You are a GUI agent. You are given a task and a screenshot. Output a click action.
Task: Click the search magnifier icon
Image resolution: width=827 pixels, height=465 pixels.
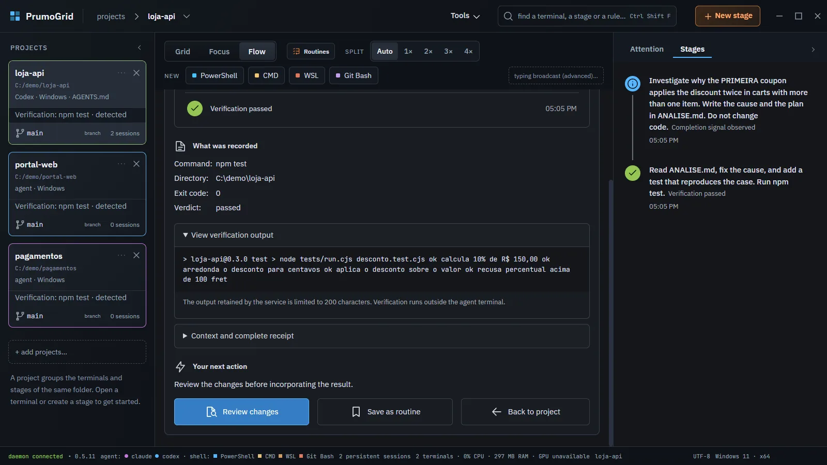point(508,16)
